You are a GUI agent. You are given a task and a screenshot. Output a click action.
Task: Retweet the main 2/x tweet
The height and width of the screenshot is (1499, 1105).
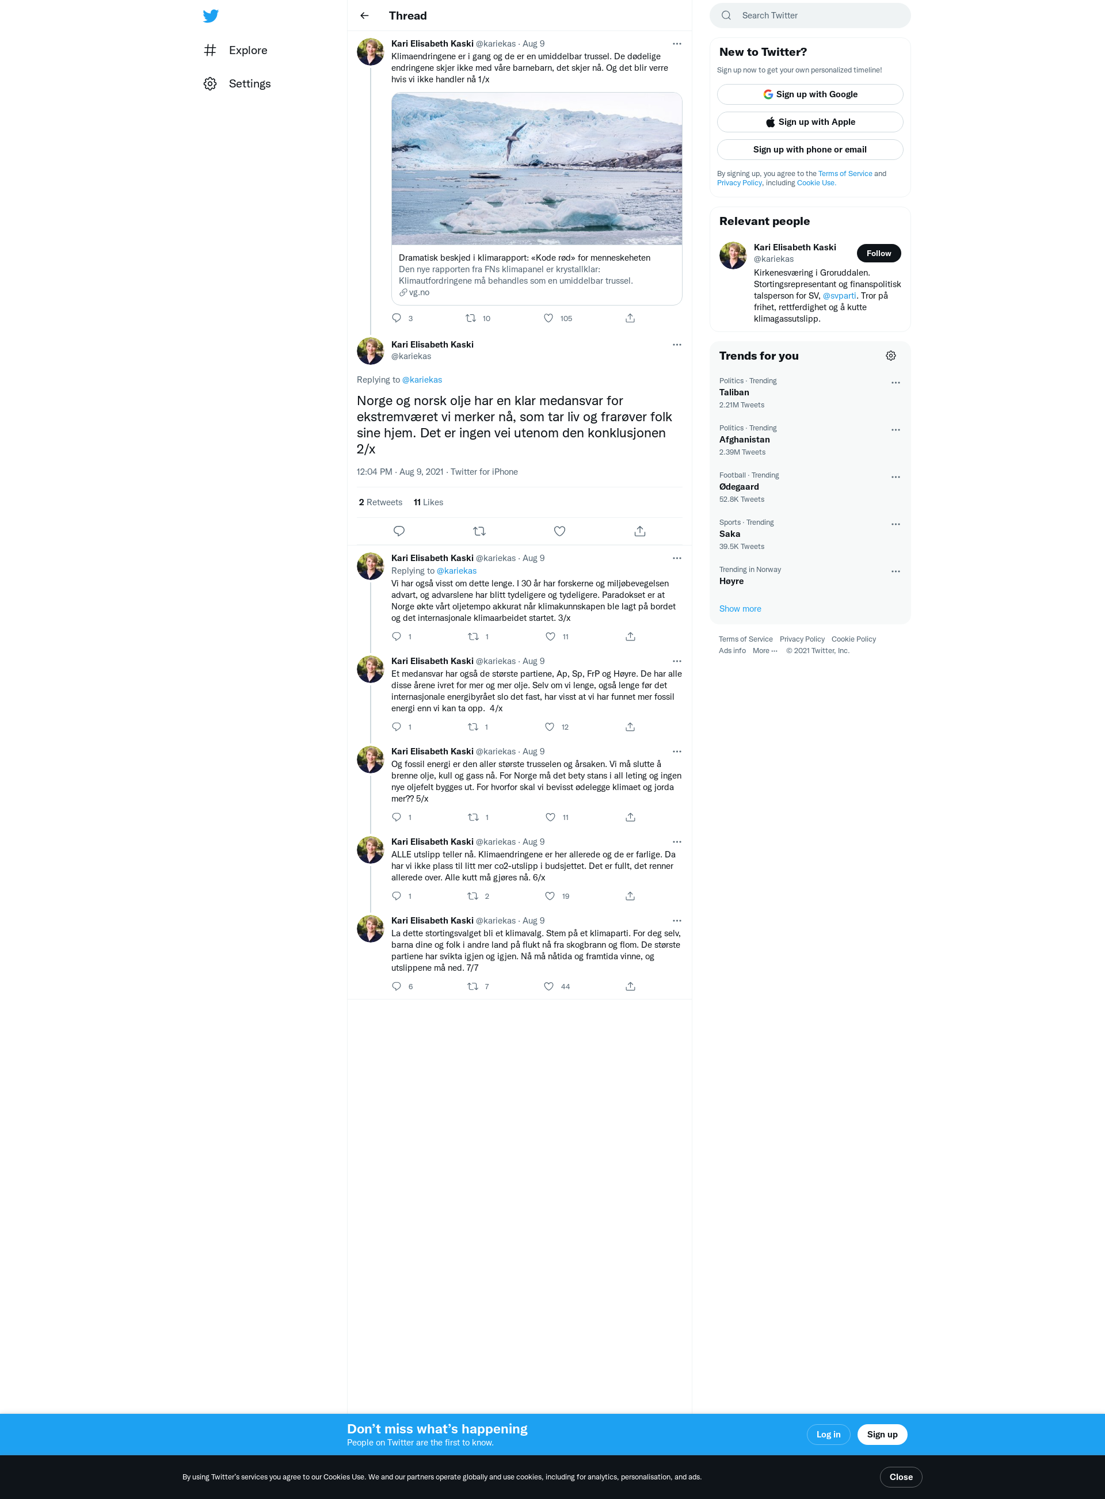479,531
